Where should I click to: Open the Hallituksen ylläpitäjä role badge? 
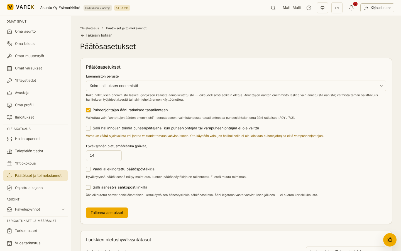coord(98,8)
